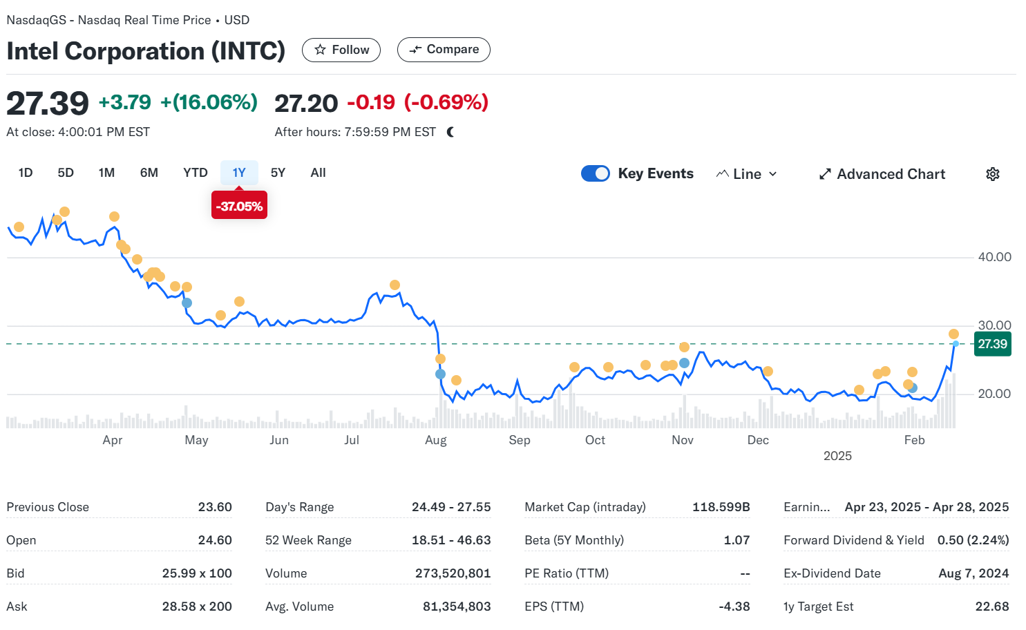Open the Advanced Chart link
Viewport: 1026px width, 630px height.
tap(882, 174)
